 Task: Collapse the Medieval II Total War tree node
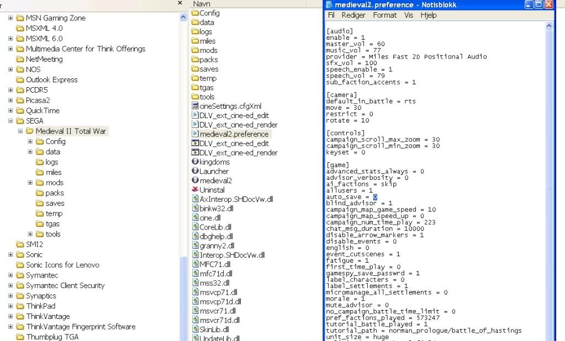(x=20, y=131)
